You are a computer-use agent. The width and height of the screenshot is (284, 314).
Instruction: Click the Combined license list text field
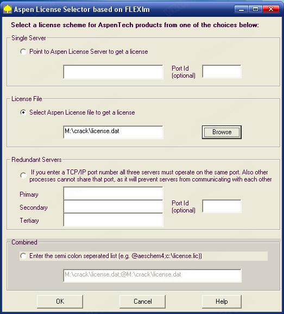tap(153, 276)
